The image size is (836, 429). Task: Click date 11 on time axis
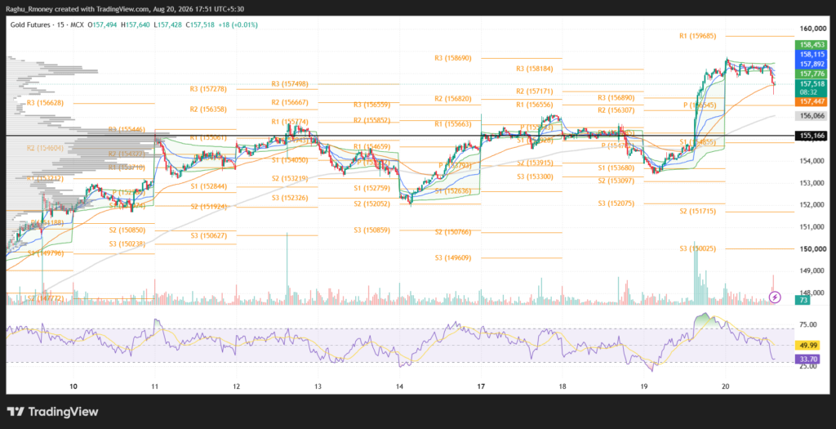click(154, 386)
